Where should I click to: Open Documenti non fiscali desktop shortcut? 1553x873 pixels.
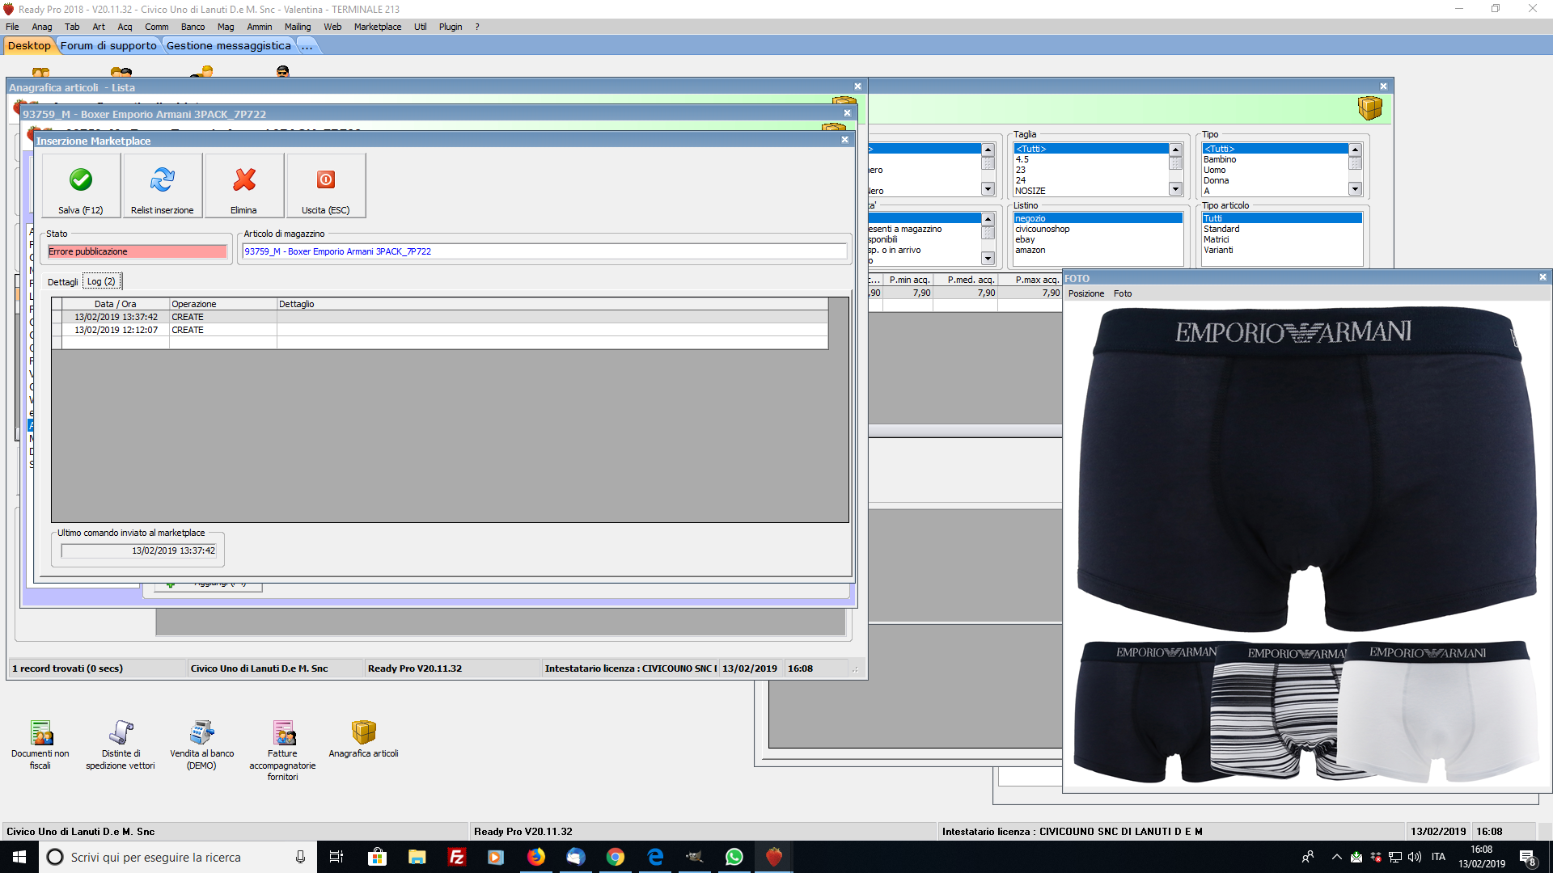tap(40, 744)
